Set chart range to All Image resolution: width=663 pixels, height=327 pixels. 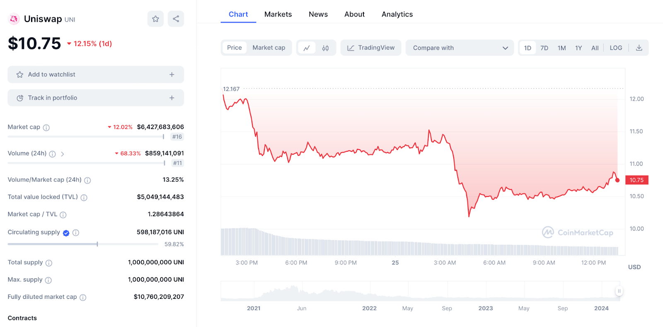click(595, 48)
